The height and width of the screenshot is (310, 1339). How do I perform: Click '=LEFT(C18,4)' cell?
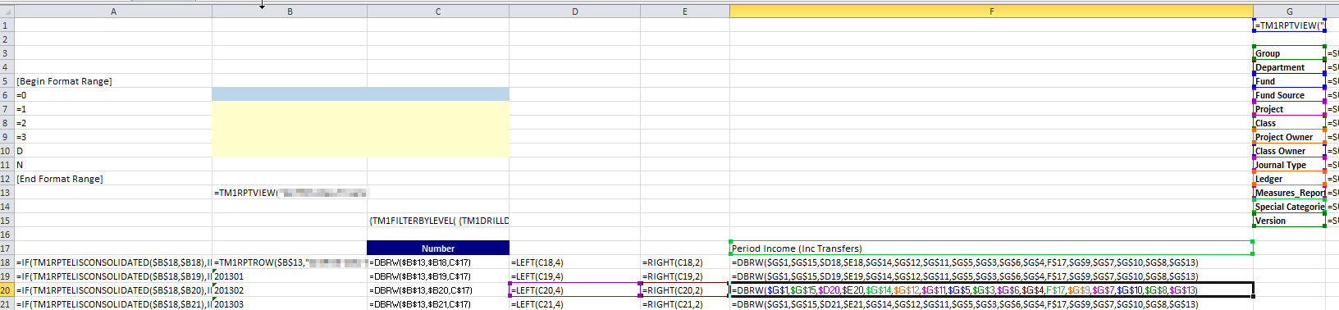click(574, 262)
